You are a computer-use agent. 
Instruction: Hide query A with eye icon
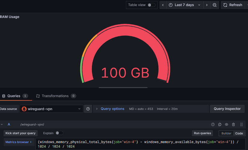click(x=227, y=124)
